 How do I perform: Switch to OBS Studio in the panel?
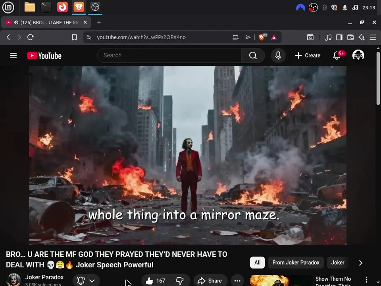point(95,7)
